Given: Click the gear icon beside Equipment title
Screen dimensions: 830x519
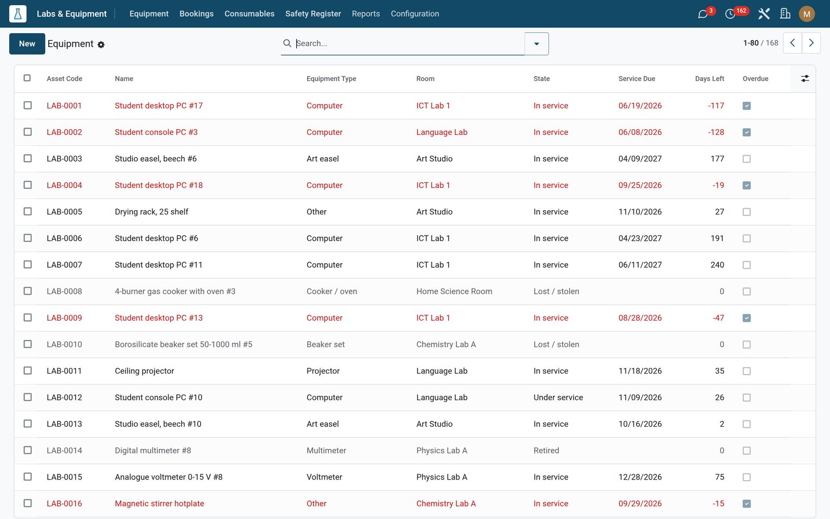Looking at the screenshot, I should 101,45.
